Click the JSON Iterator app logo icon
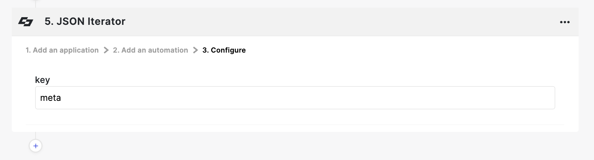 click(x=26, y=22)
